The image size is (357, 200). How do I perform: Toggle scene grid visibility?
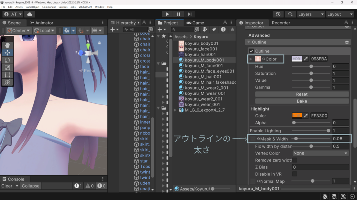tap(67, 31)
